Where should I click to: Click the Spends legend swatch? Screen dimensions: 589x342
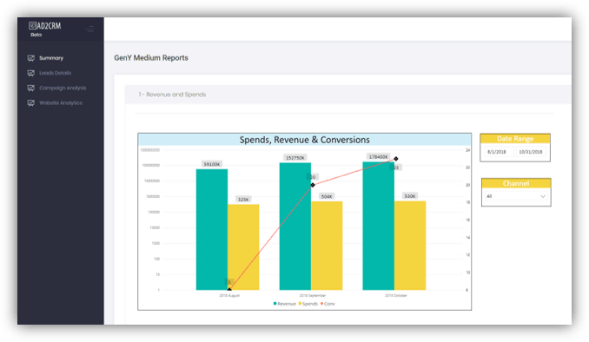point(300,304)
